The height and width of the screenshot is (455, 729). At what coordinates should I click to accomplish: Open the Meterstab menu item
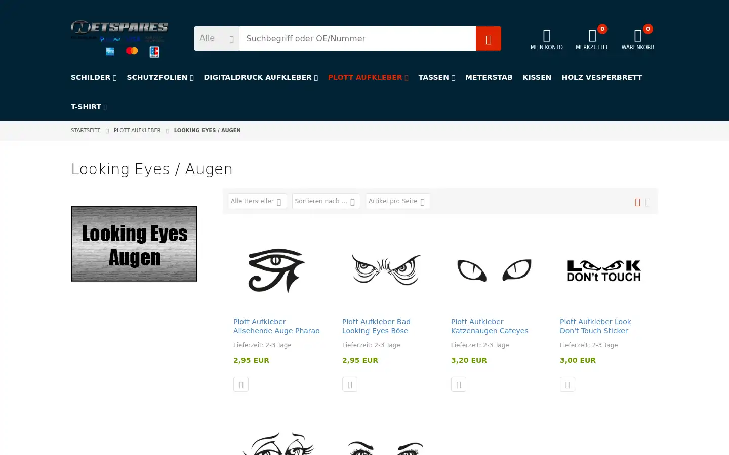click(x=489, y=77)
